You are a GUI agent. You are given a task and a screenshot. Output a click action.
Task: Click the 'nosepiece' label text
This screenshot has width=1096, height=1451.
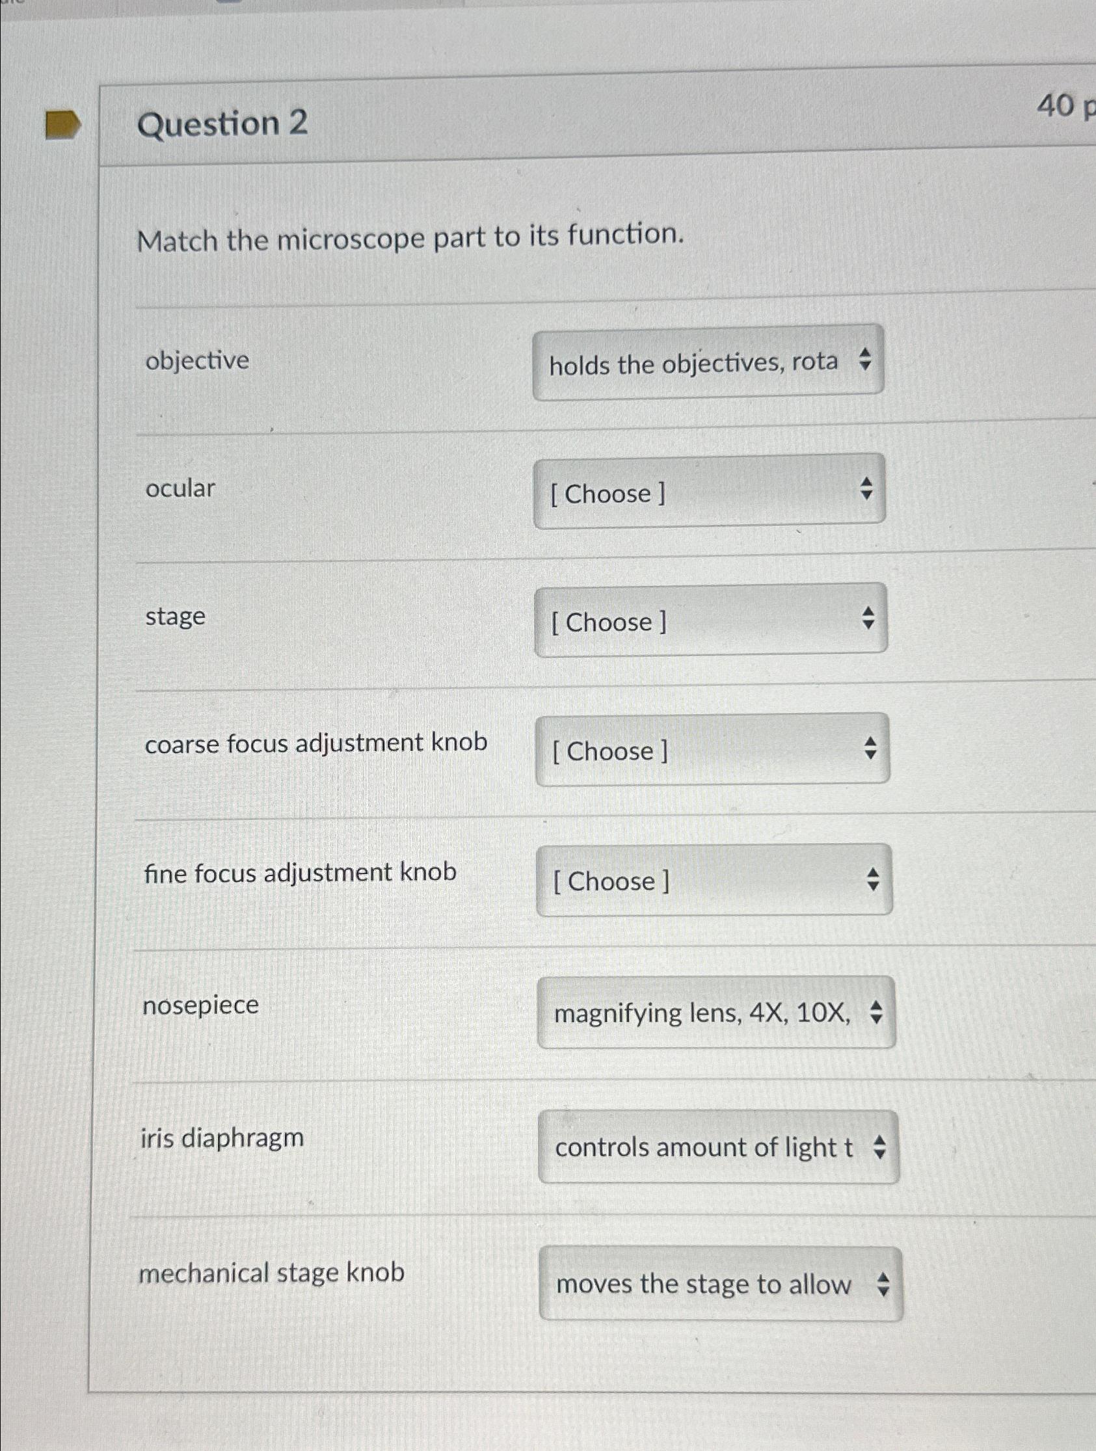pos(199,1005)
